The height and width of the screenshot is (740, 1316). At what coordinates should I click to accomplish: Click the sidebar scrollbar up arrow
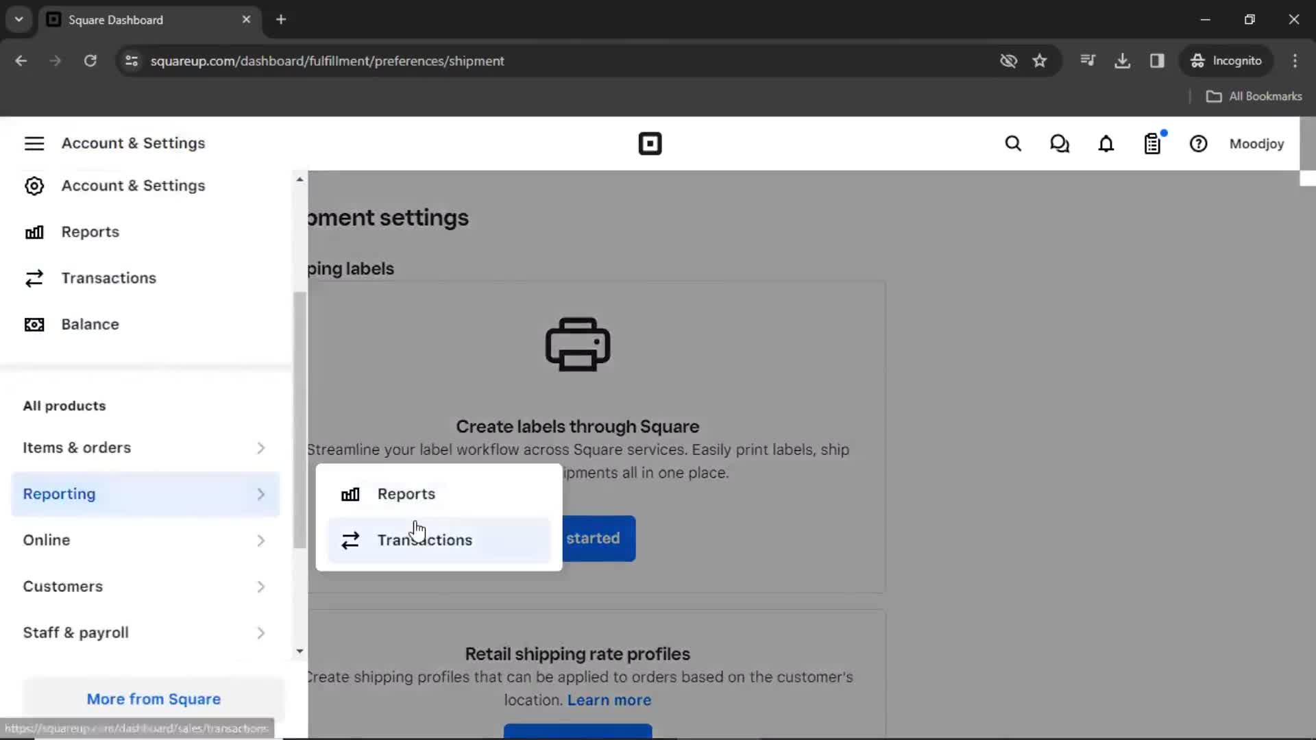300,180
